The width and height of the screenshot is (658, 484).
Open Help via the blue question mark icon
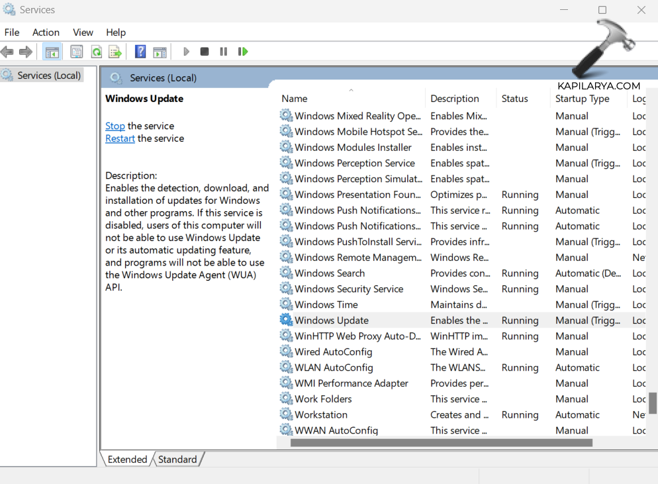(140, 52)
